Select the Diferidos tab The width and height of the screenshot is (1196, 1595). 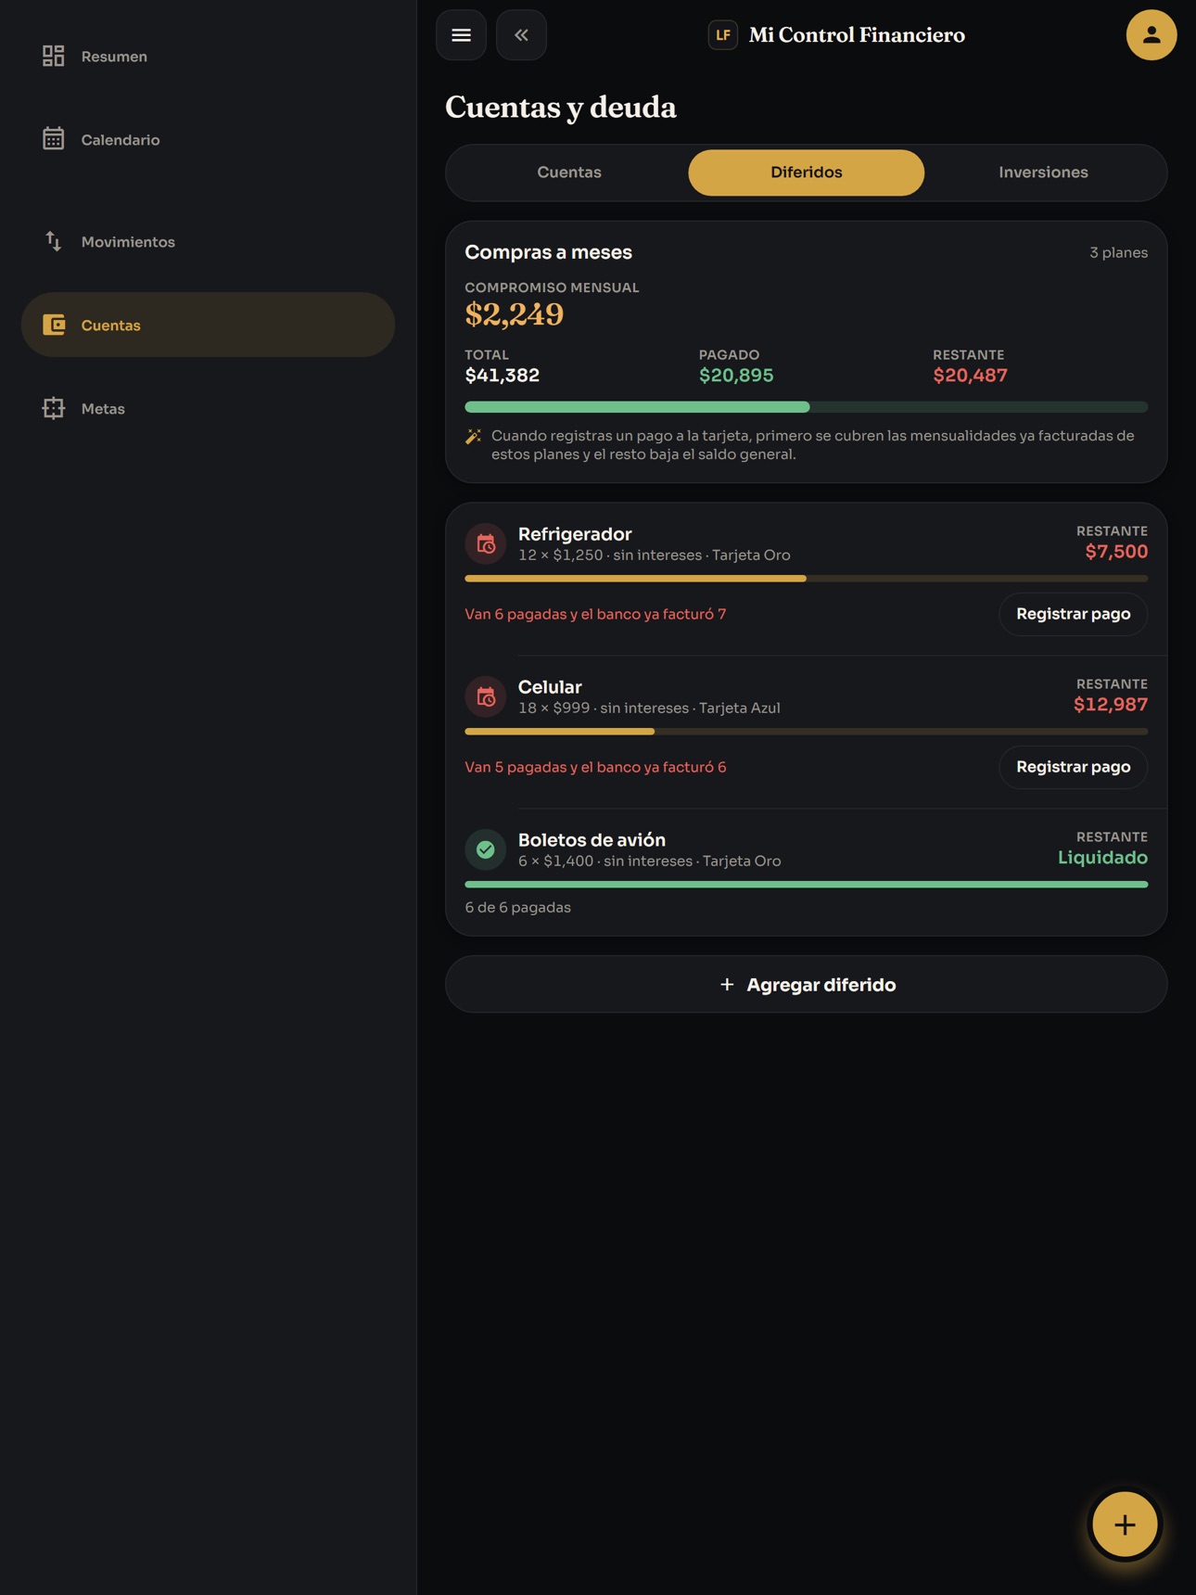pos(806,172)
